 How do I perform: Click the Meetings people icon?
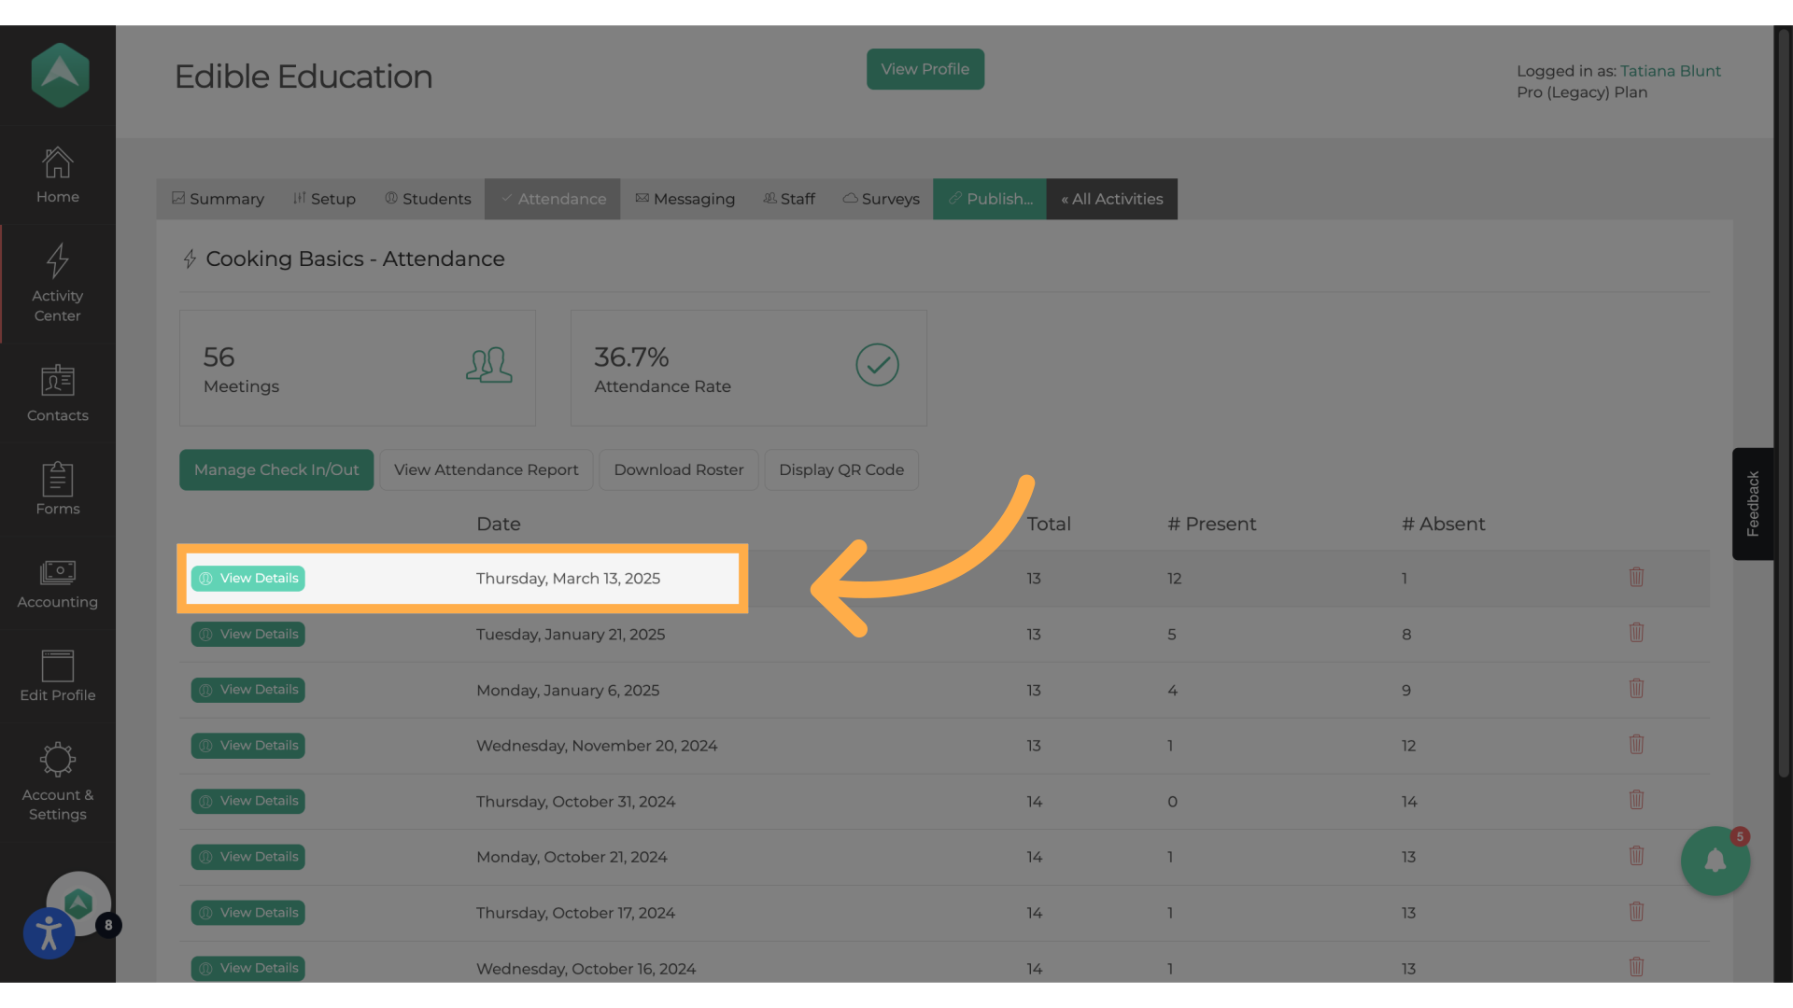[x=489, y=365]
